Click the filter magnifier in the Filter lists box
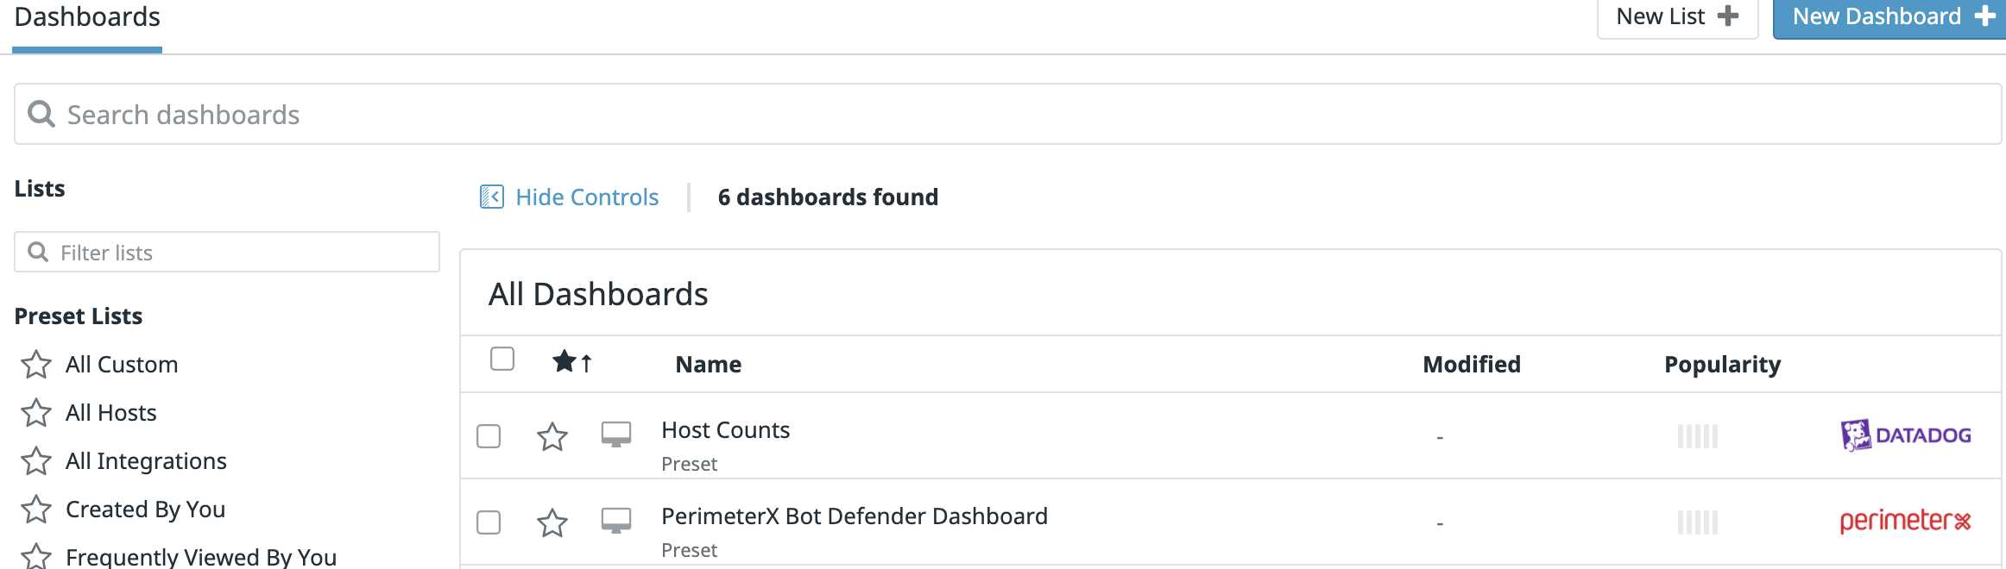 point(38,252)
